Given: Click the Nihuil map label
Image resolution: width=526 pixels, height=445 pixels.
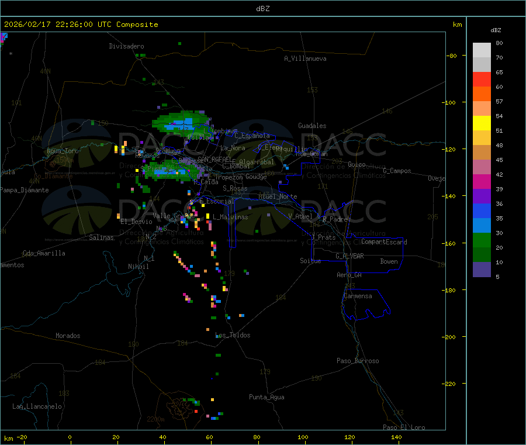Looking at the screenshot, I should [x=139, y=267].
